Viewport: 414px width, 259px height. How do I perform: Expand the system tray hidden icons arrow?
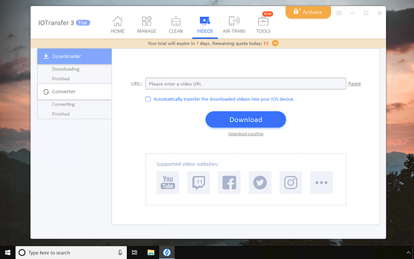[x=408, y=253]
